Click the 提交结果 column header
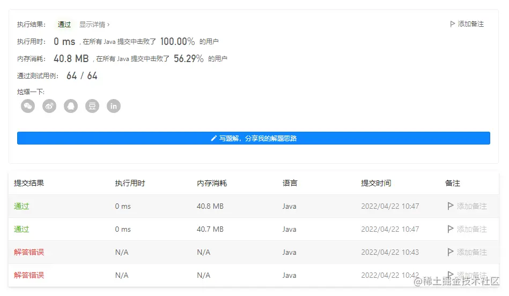Image resolution: width=509 pixels, height=296 pixels. 29,183
